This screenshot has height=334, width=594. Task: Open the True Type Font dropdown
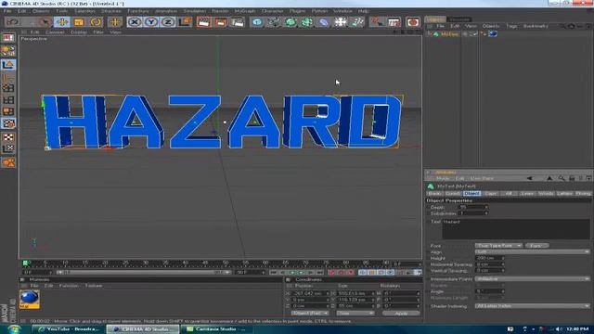(x=498, y=245)
